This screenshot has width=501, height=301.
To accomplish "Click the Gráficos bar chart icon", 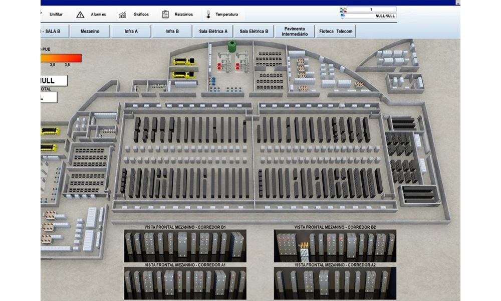I will (122, 15).
